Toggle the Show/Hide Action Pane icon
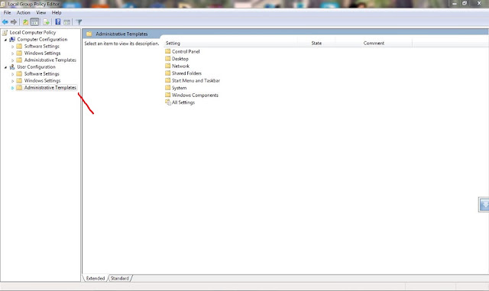The image size is (489, 291). click(x=66, y=22)
